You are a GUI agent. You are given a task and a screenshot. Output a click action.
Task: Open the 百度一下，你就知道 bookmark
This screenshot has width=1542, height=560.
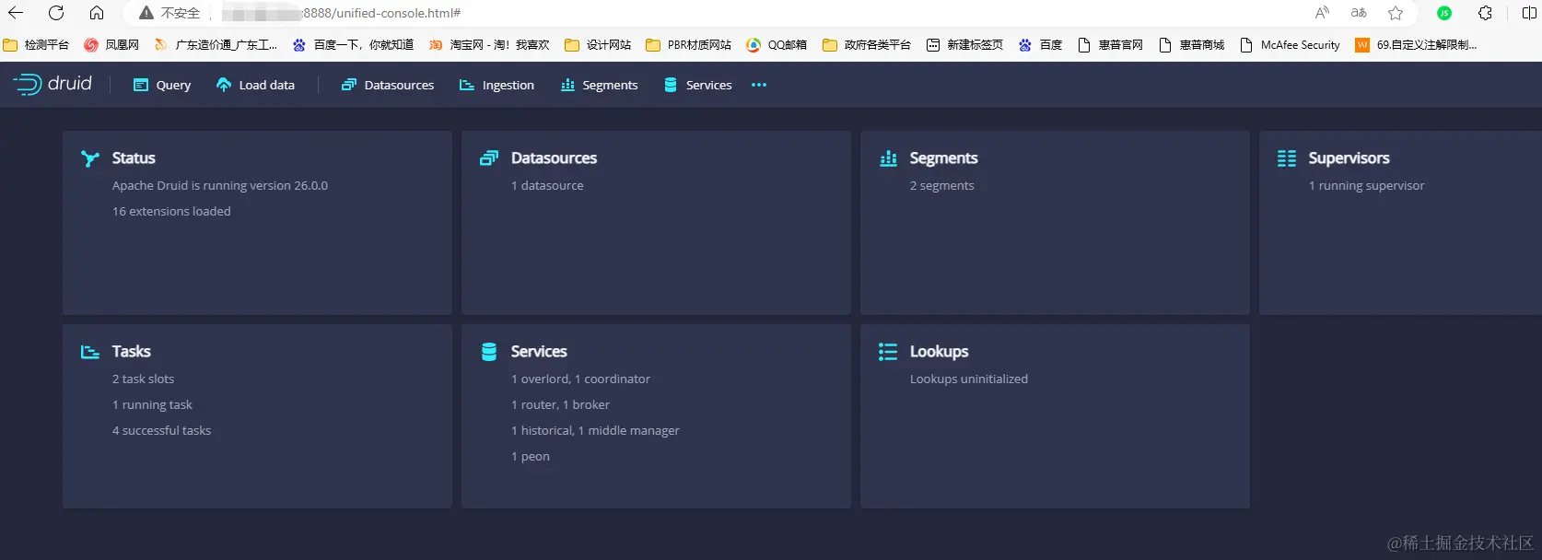(353, 44)
